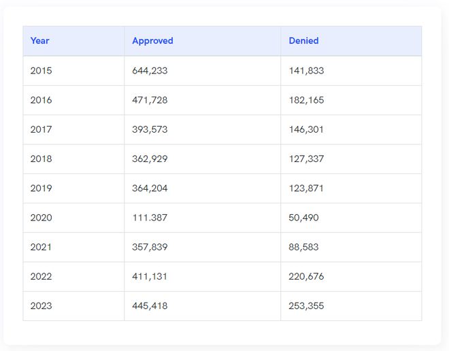Click approved value 445,418
Viewport: 449px width, 351px height.
(x=150, y=306)
